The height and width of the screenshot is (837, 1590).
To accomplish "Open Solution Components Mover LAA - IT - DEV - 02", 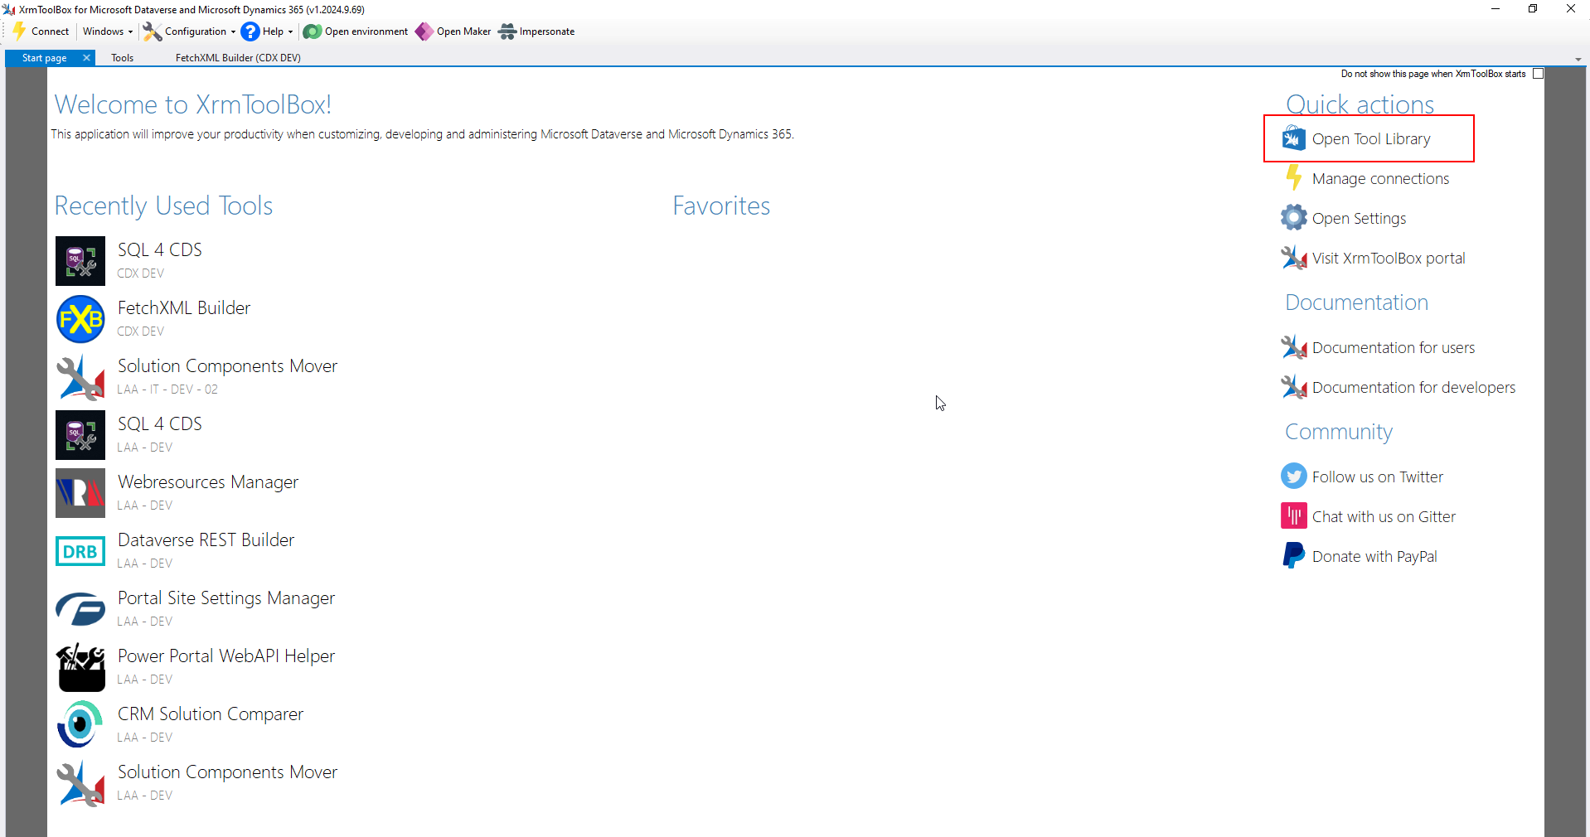I will click(x=227, y=366).
